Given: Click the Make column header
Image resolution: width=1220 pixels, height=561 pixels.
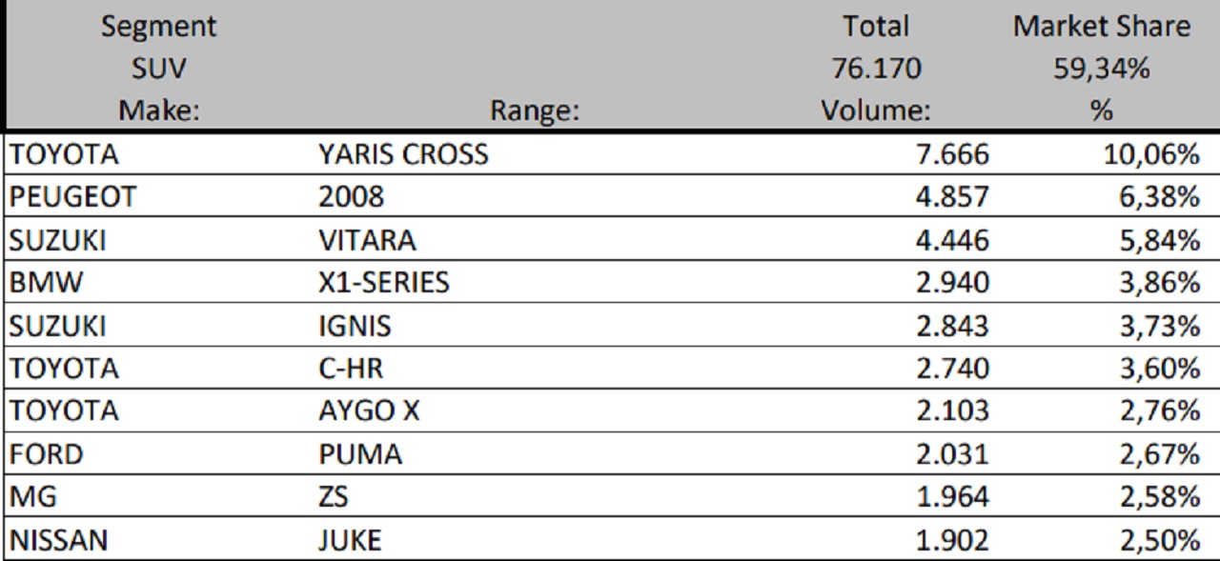Looking at the screenshot, I should pyautogui.click(x=159, y=110).
